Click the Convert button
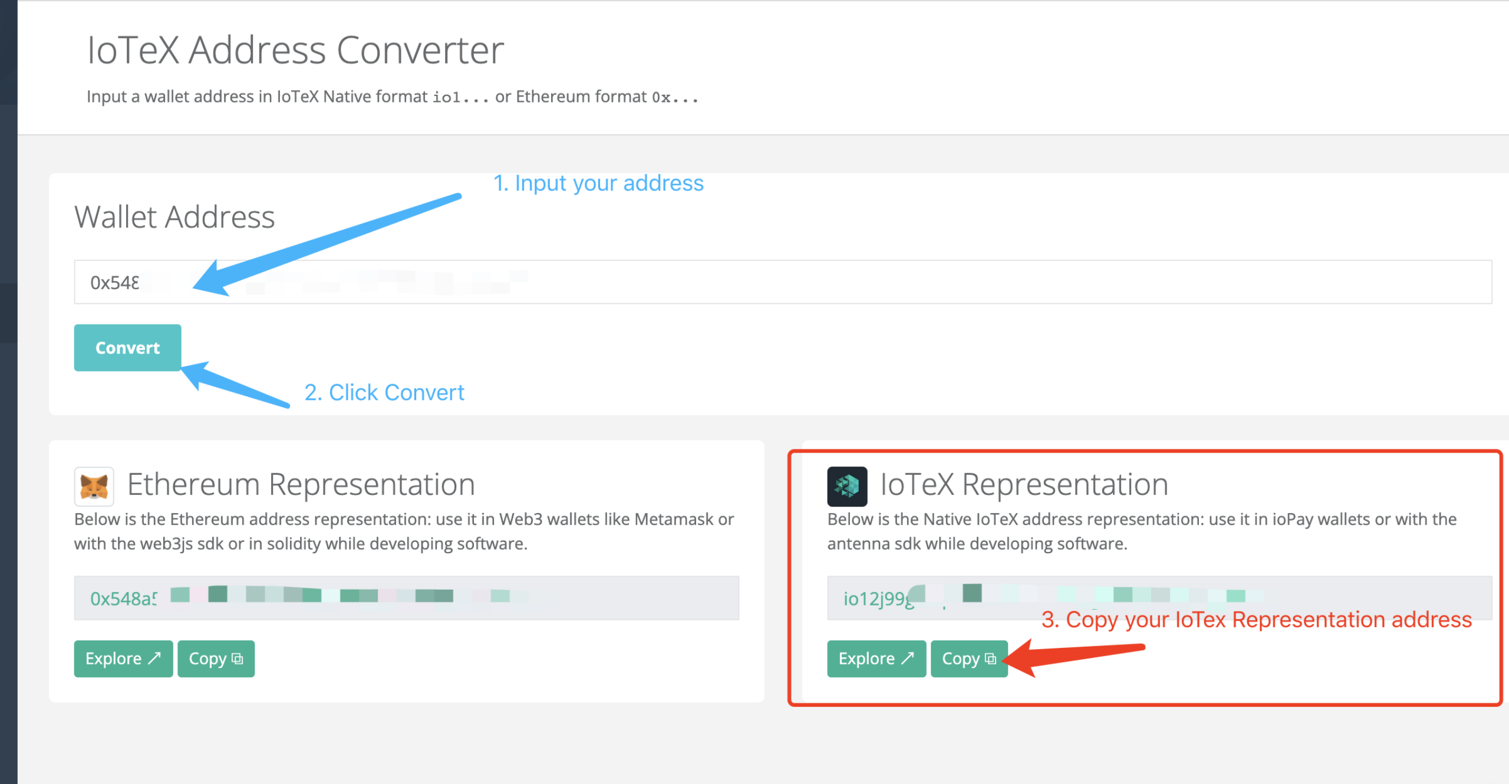This screenshot has width=1509, height=784. pos(127,348)
